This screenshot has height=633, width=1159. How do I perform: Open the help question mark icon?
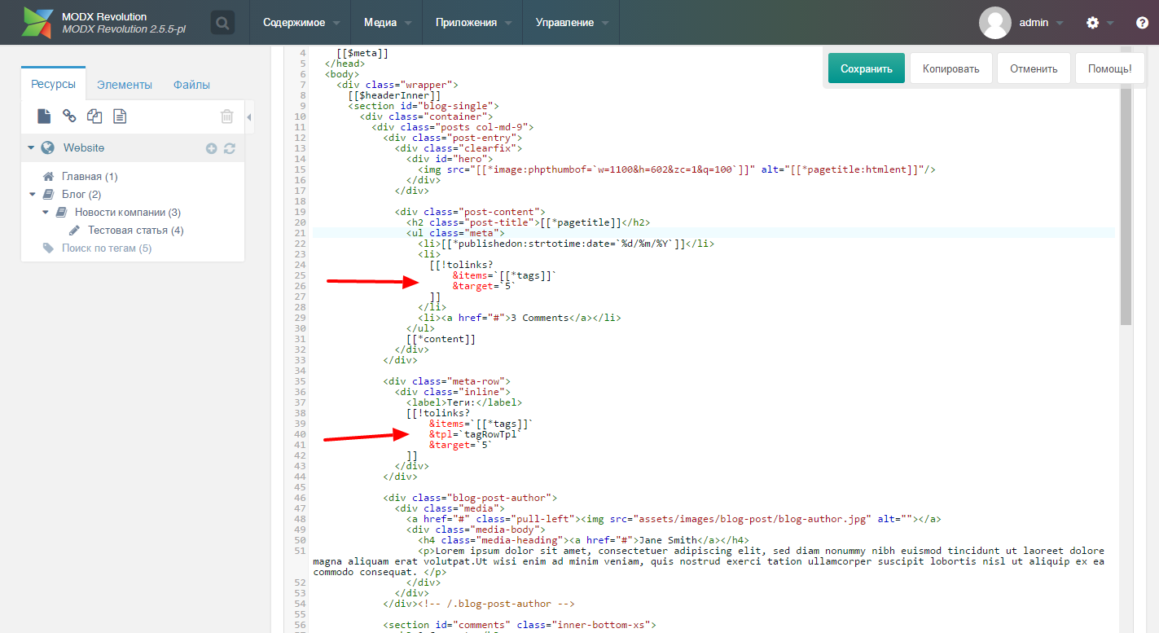point(1142,23)
